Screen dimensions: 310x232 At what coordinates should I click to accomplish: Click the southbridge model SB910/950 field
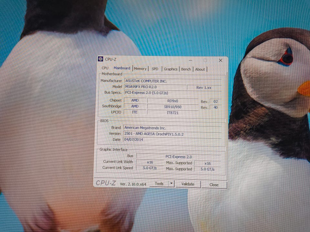pos(172,107)
